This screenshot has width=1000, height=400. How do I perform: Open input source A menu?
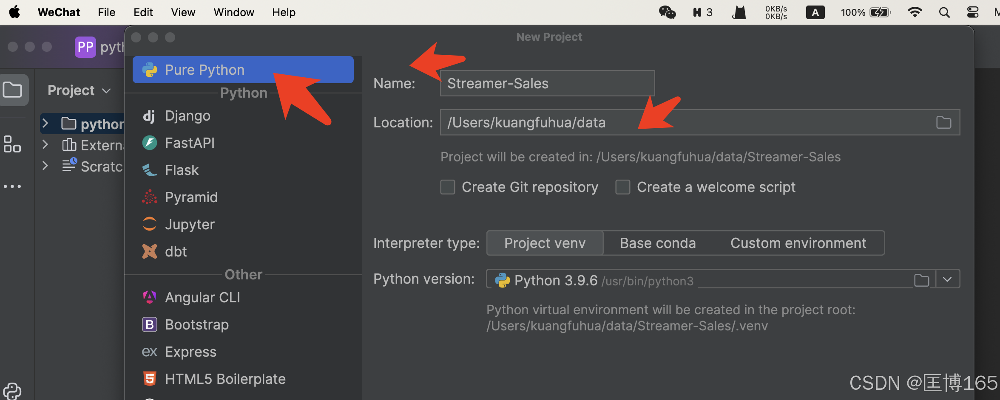coord(815,12)
